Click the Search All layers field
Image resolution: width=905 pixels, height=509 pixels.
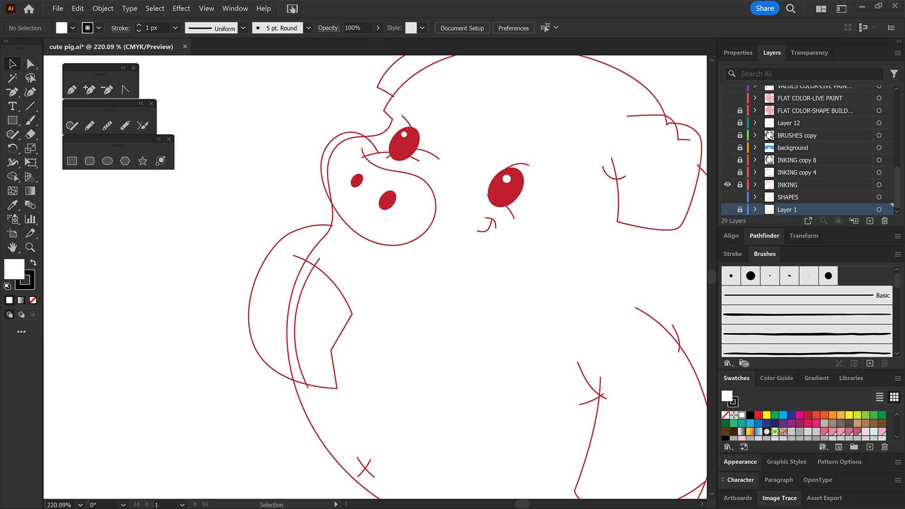(x=804, y=74)
